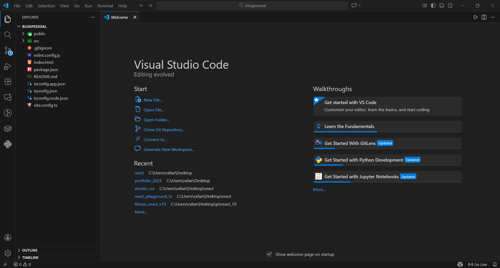
Task: Open recent project portfolio_2025
Action: (148, 181)
